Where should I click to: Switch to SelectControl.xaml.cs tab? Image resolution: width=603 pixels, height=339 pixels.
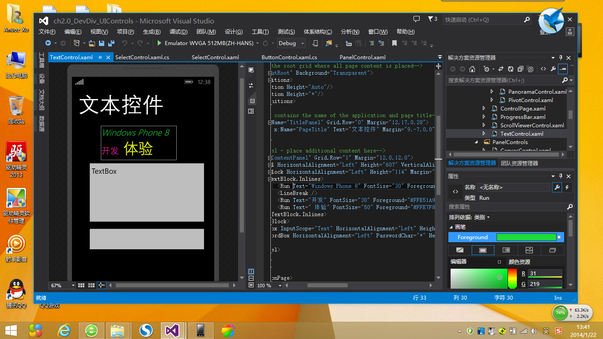(x=142, y=57)
